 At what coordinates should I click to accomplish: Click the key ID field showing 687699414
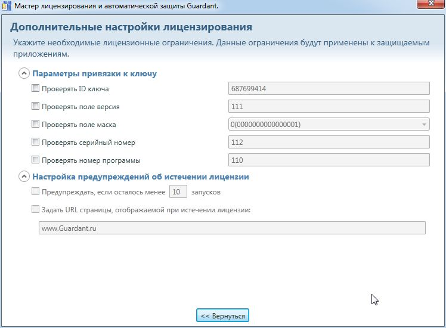tap(329, 89)
